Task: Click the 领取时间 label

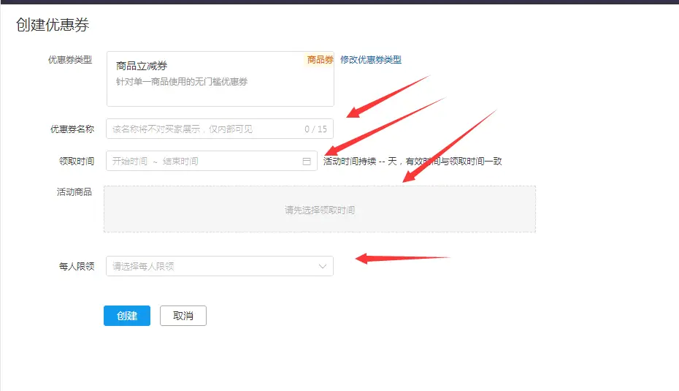Action: (77, 162)
